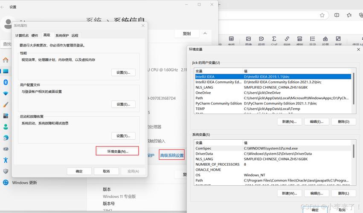Open browser favorites list icon
The width and height of the screenshot is (363, 213).
click(x=349, y=15)
